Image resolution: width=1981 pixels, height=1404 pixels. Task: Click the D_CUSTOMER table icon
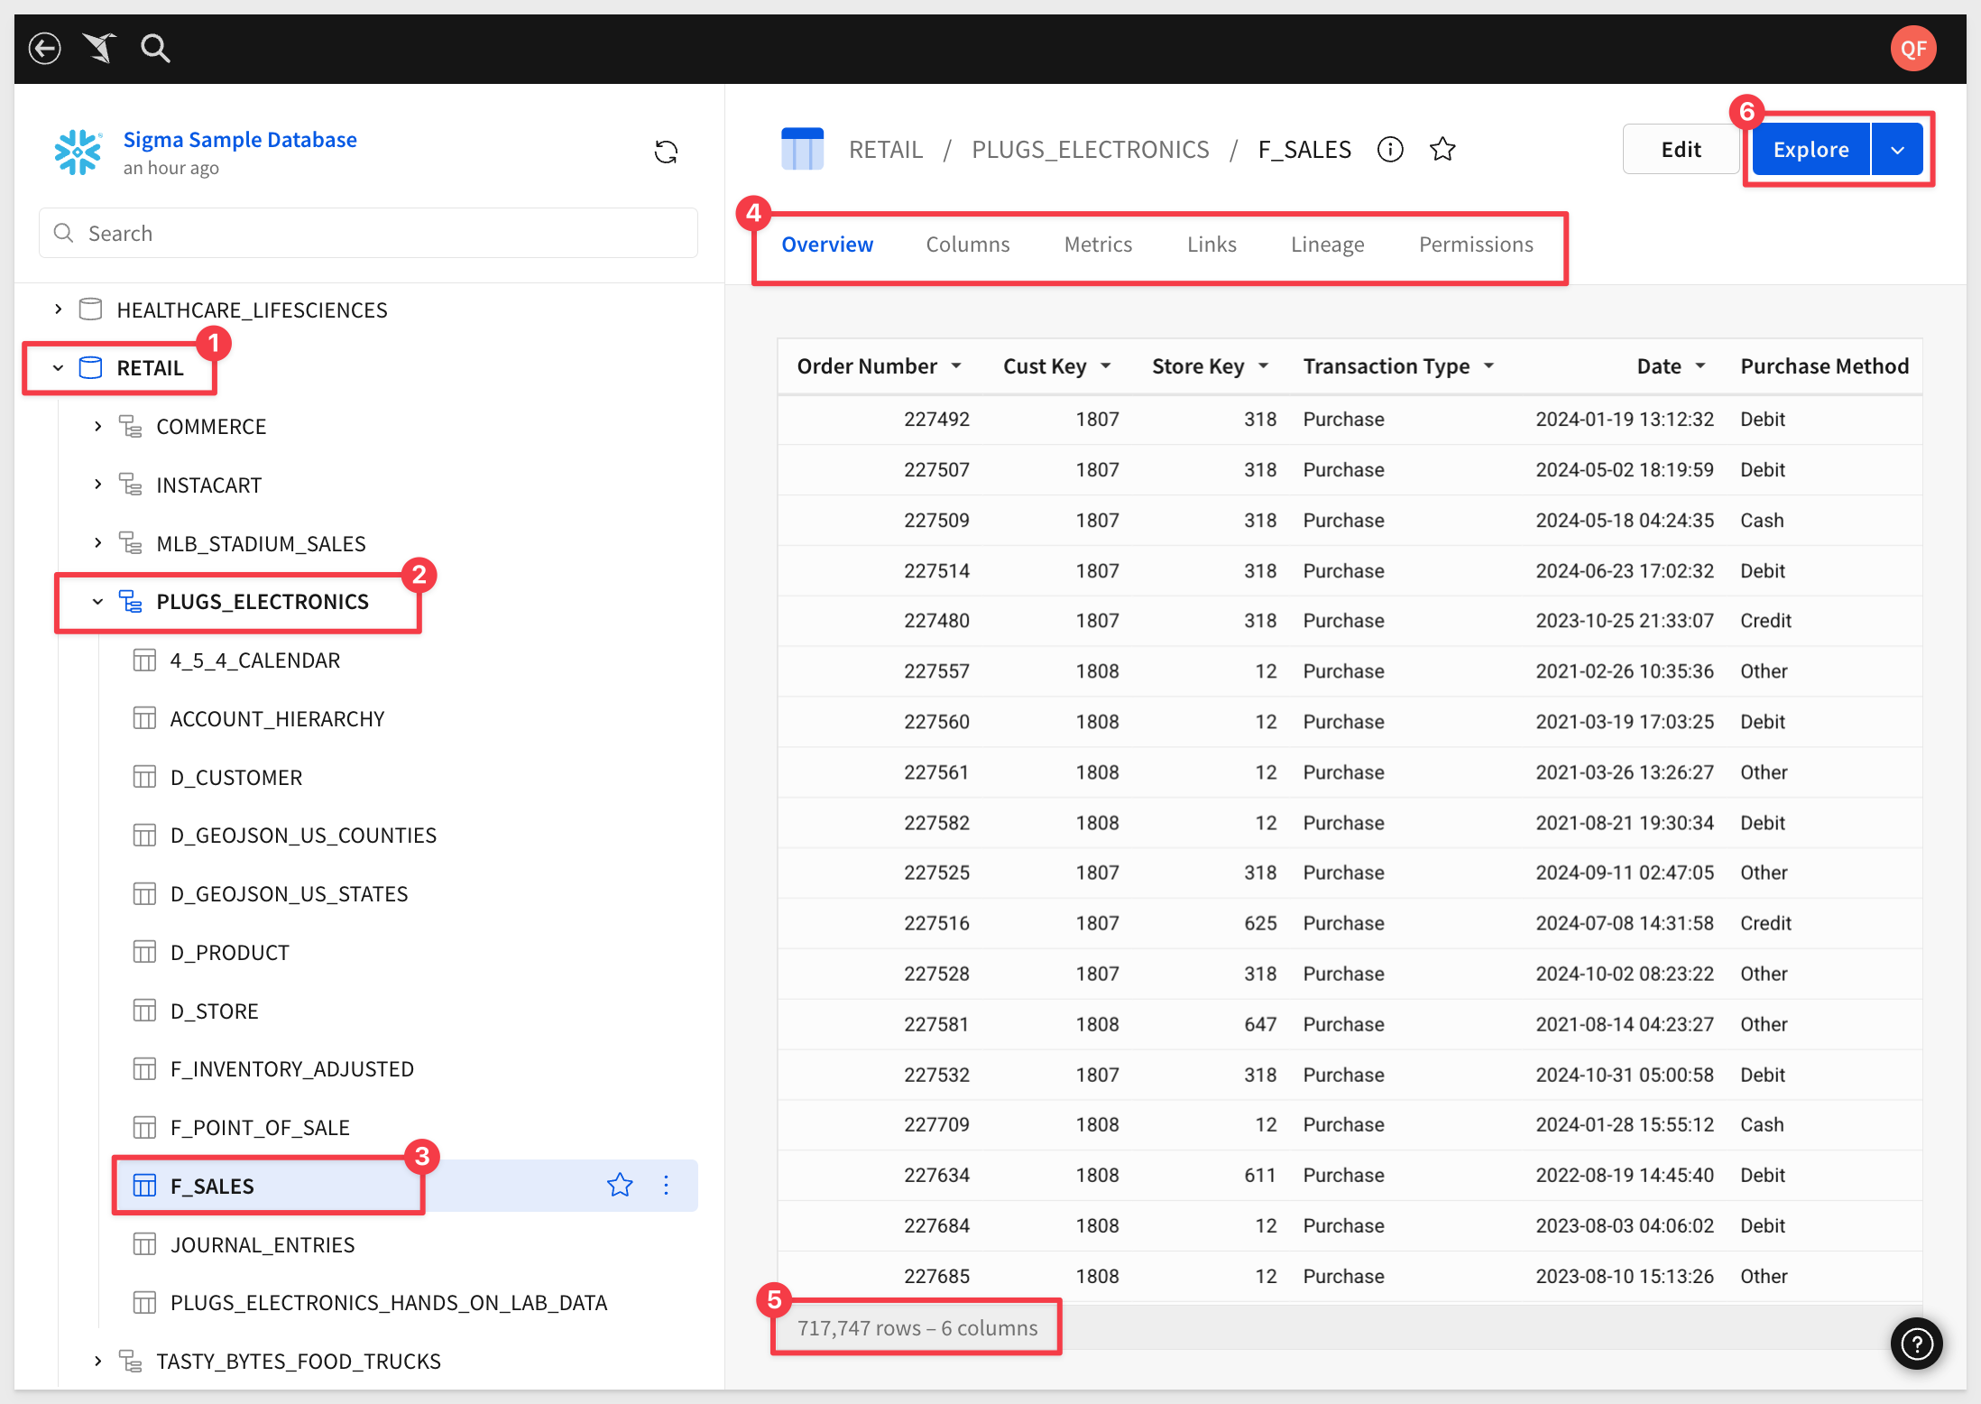(144, 777)
